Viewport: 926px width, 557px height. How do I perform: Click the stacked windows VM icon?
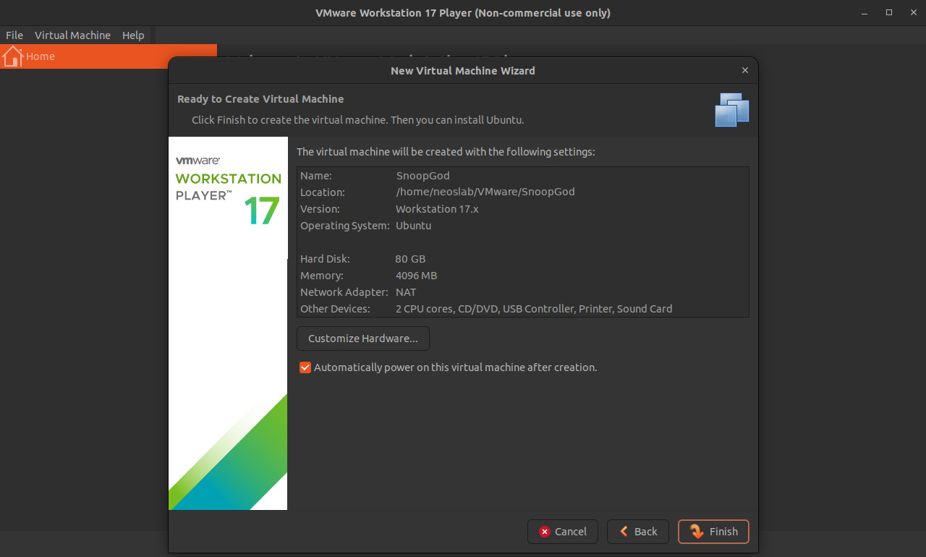[x=732, y=110]
